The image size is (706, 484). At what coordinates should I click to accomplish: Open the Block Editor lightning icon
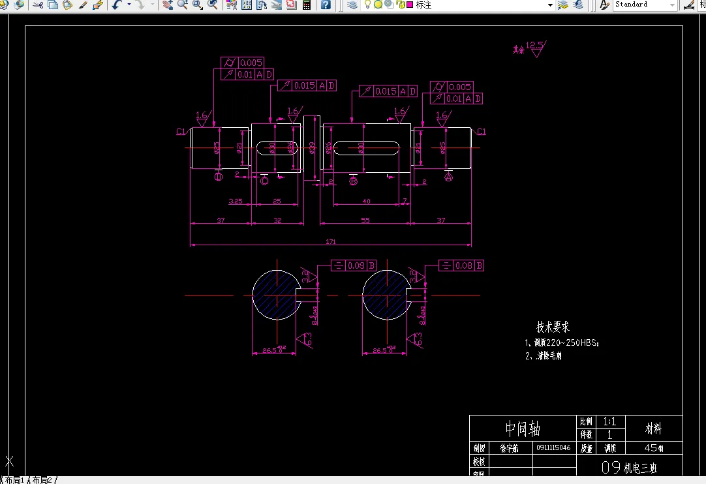pos(98,5)
